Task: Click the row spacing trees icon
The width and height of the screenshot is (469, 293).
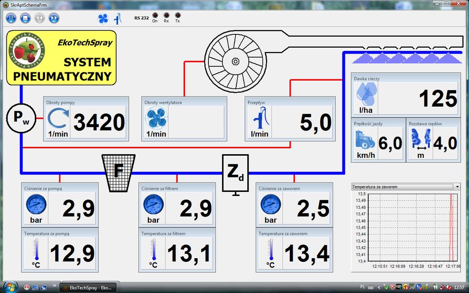Action: [x=421, y=138]
